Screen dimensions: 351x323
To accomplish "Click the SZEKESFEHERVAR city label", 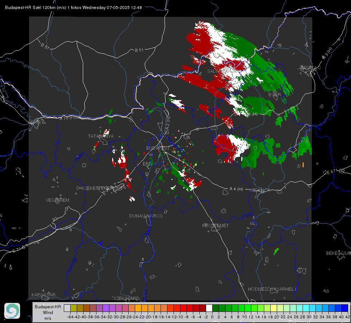I will pyautogui.click(x=103, y=188).
